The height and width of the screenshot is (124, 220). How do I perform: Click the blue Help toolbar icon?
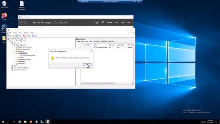click(32, 36)
